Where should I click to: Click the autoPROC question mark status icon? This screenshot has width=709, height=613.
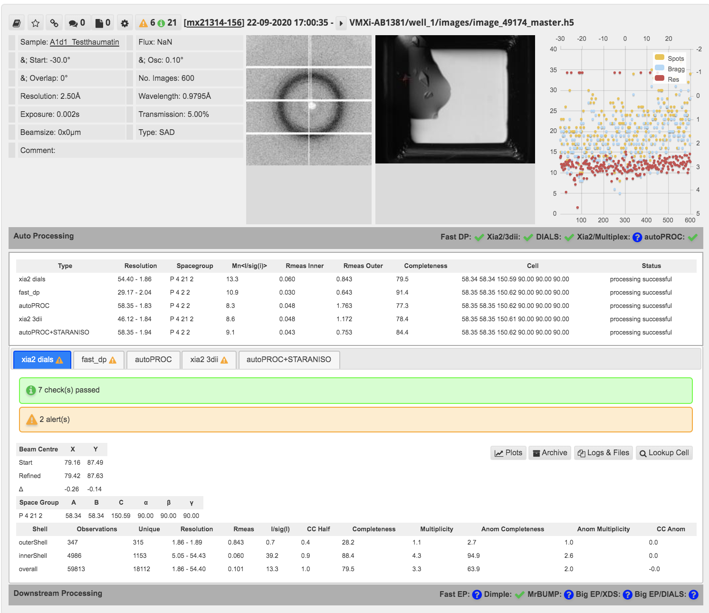(637, 237)
